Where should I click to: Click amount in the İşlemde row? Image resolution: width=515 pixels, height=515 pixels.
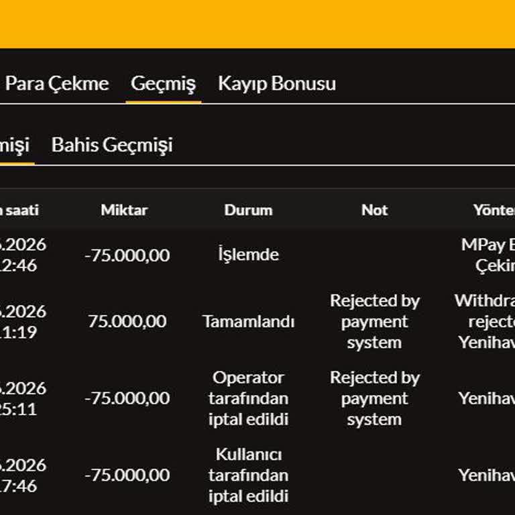point(127,255)
